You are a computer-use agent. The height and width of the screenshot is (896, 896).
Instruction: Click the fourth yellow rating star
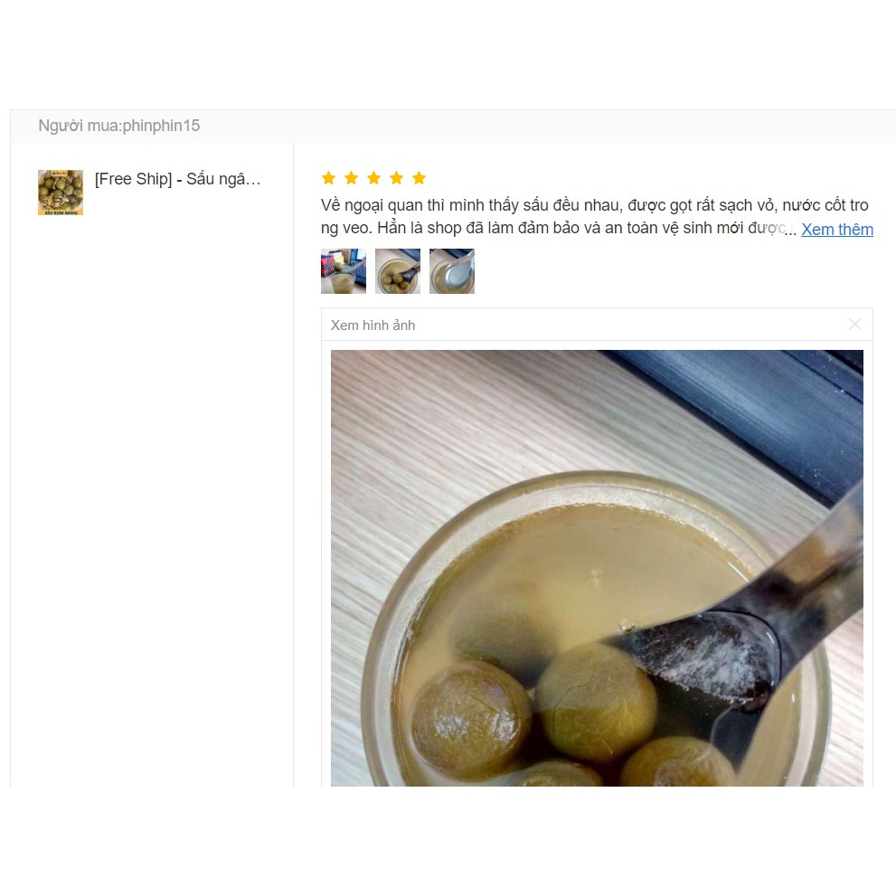point(397,178)
